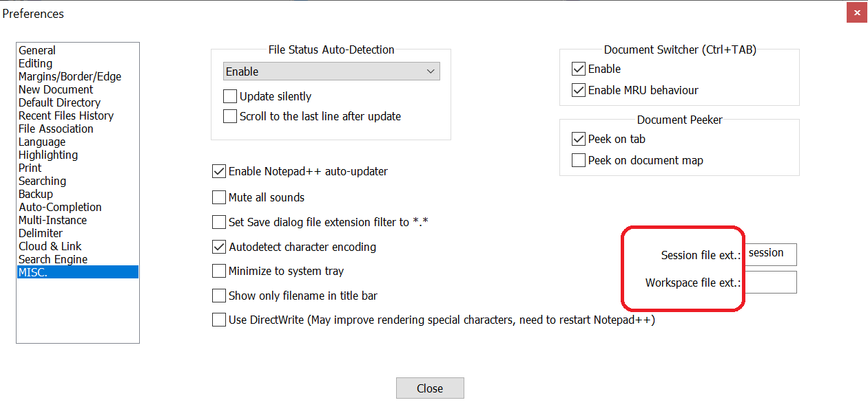Open the New Document settings section
Image resolution: width=868 pixels, height=409 pixels.
pyautogui.click(x=55, y=89)
